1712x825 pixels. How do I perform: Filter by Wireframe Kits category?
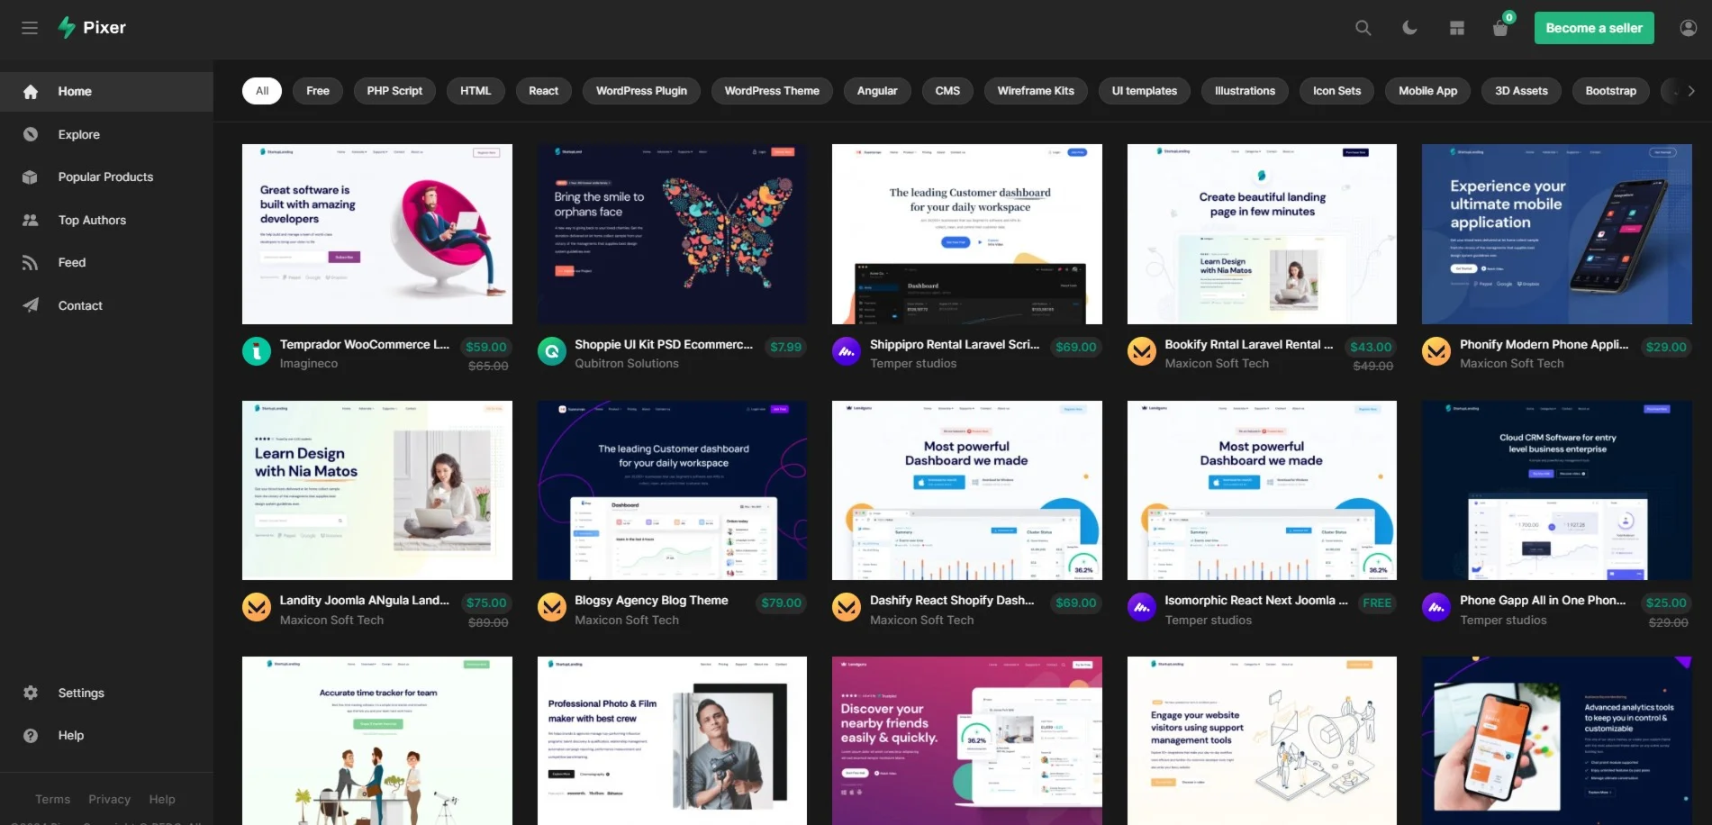[x=1036, y=91]
